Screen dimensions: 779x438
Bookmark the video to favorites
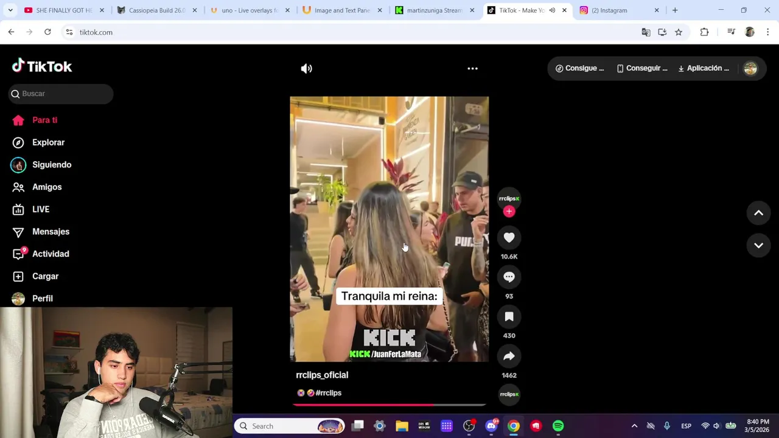coord(509,317)
